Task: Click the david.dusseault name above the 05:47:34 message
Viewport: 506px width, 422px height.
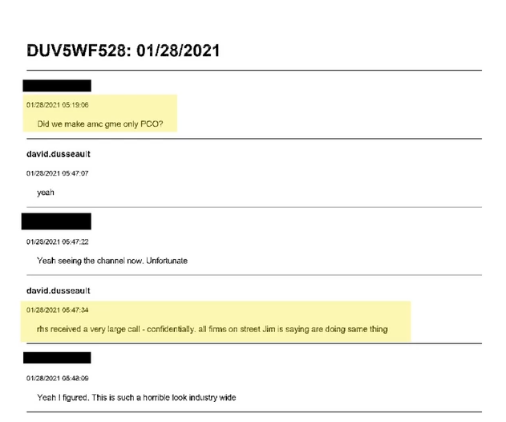Action: coord(58,290)
